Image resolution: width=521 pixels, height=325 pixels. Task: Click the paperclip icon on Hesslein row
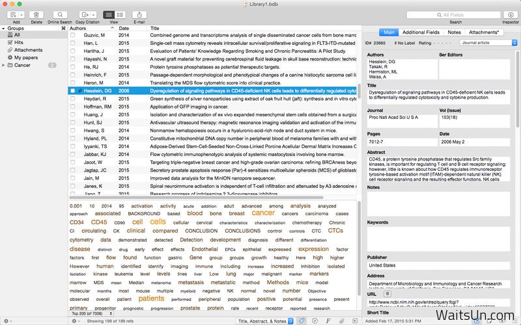(79, 90)
